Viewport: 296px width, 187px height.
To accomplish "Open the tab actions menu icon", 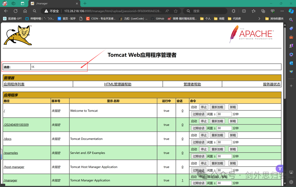I will coord(22,3).
